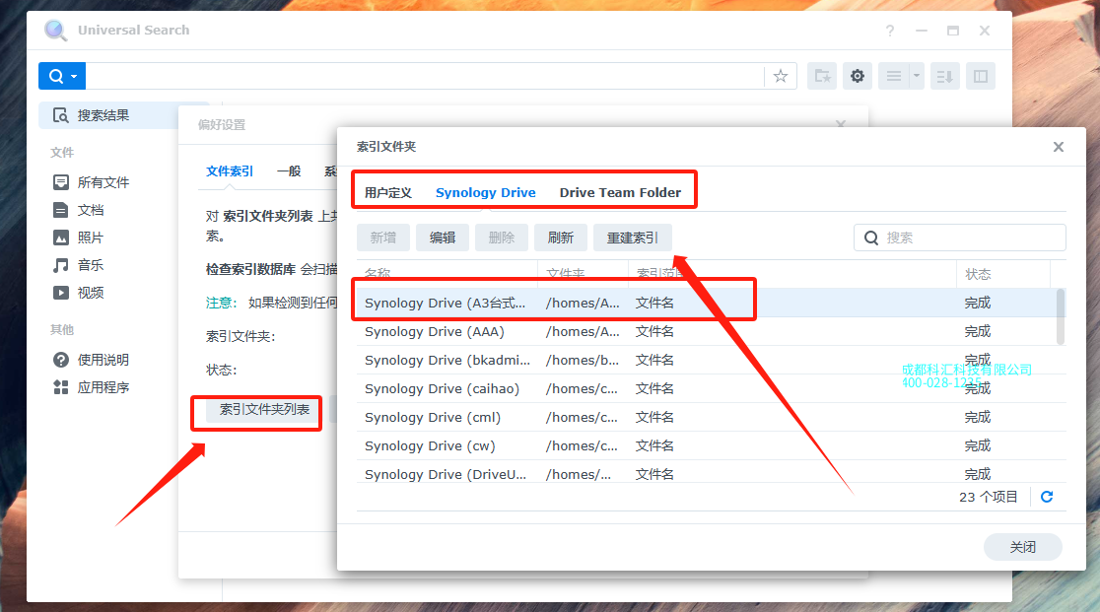Click the Universal Search app logo icon
The height and width of the screenshot is (612, 1100).
point(55,31)
